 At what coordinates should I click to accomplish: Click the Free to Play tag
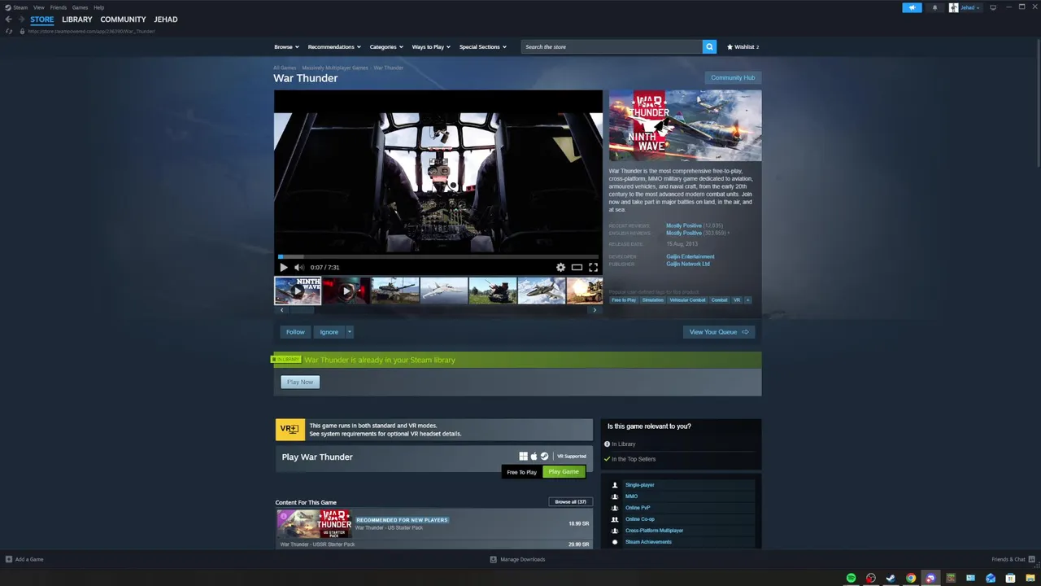click(x=624, y=300)
